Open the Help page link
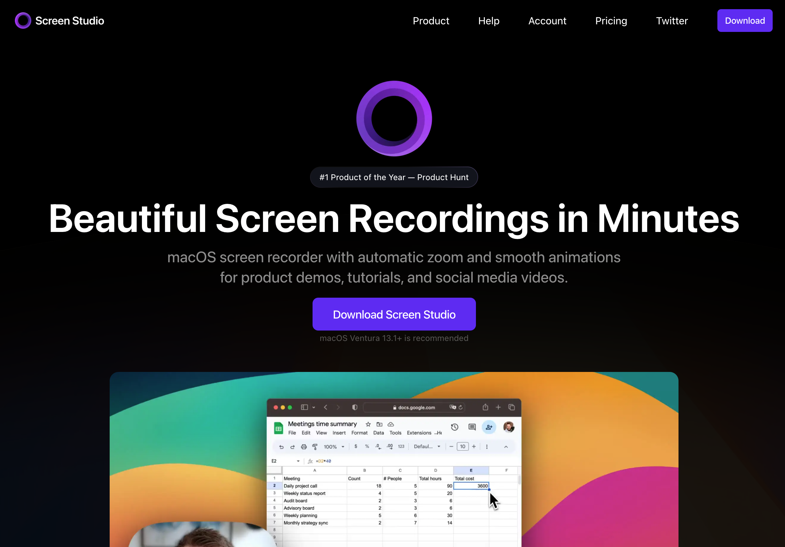785x547 pixels. click(489, 21)
